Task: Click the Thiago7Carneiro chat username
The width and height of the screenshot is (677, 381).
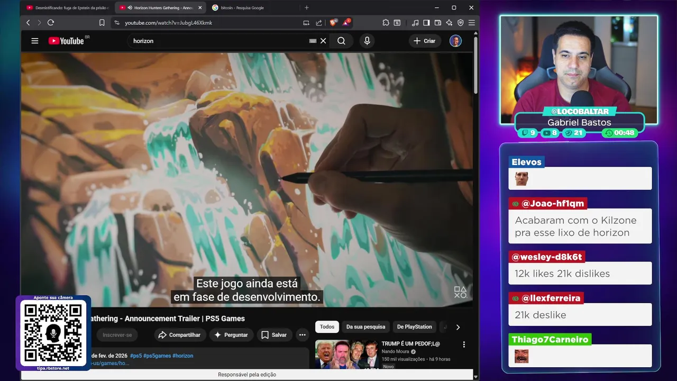Action: pos(550,339)
